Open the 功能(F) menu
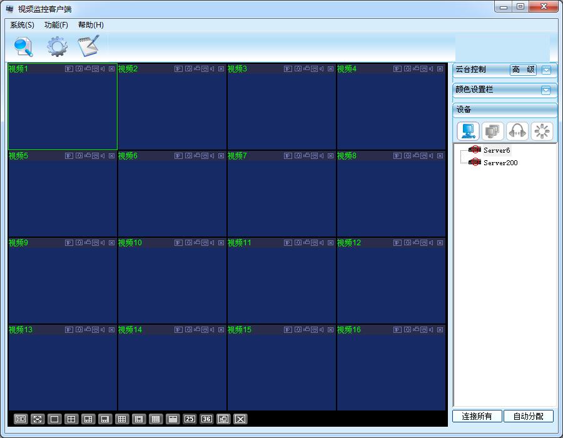 point(56,25)
